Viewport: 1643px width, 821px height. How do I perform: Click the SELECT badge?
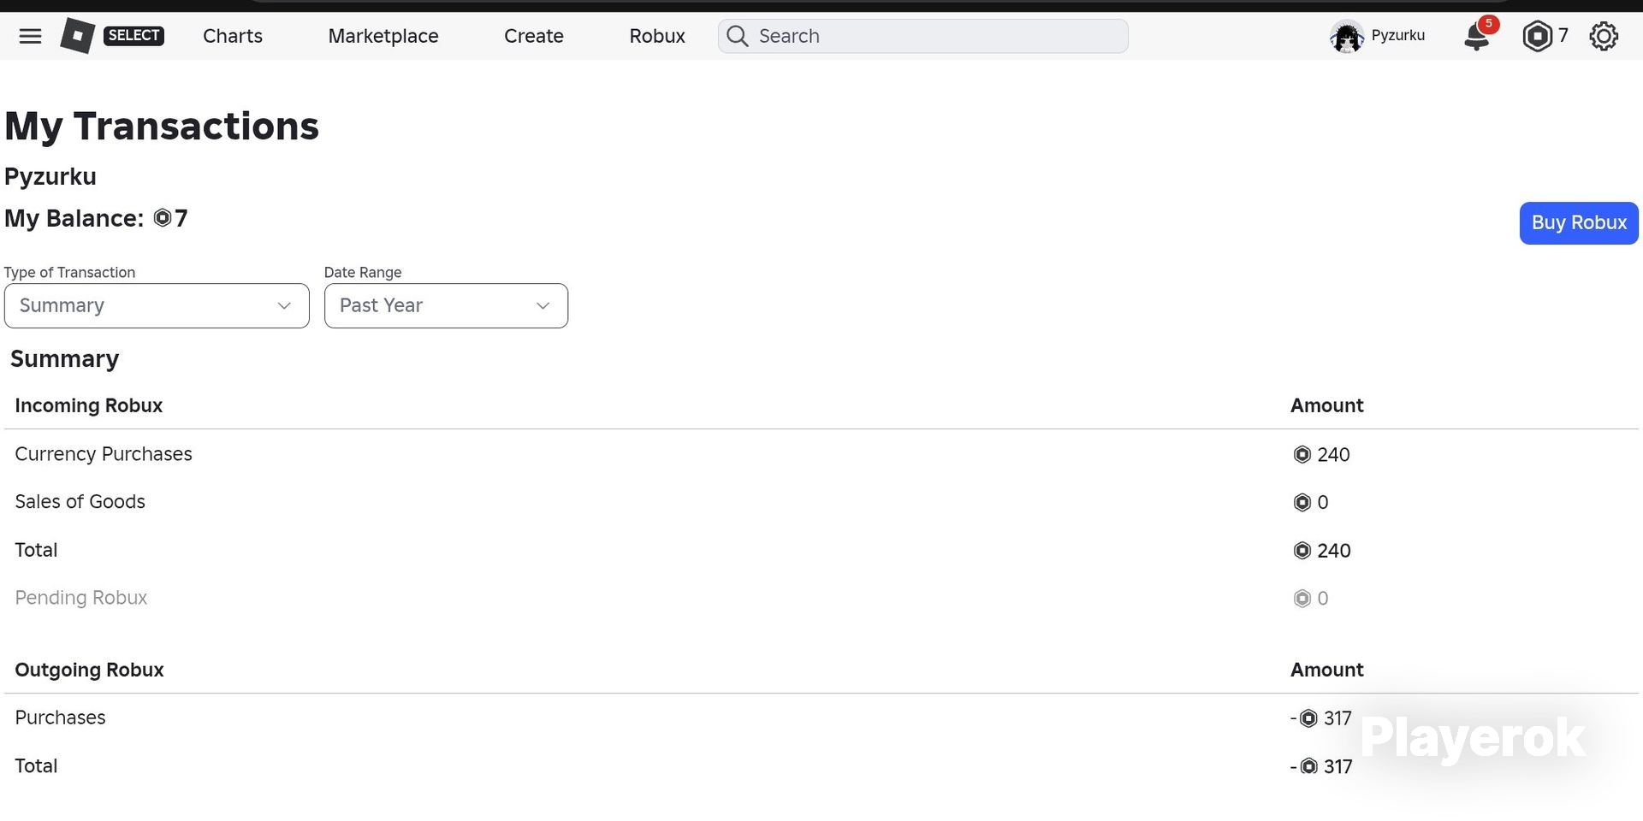coord(133,35)
